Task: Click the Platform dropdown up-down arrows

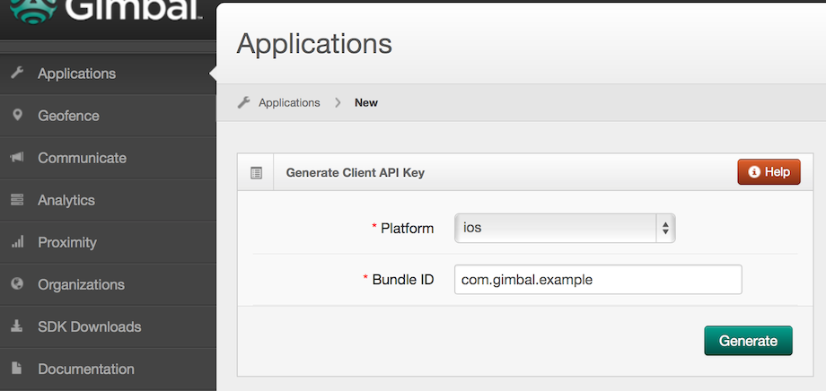Action: tap(665, 229)
